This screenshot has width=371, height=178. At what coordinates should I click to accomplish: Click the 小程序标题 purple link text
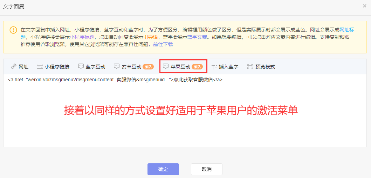tap(82, 37)
